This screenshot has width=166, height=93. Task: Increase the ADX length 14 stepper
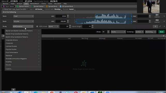click(93, 26)
